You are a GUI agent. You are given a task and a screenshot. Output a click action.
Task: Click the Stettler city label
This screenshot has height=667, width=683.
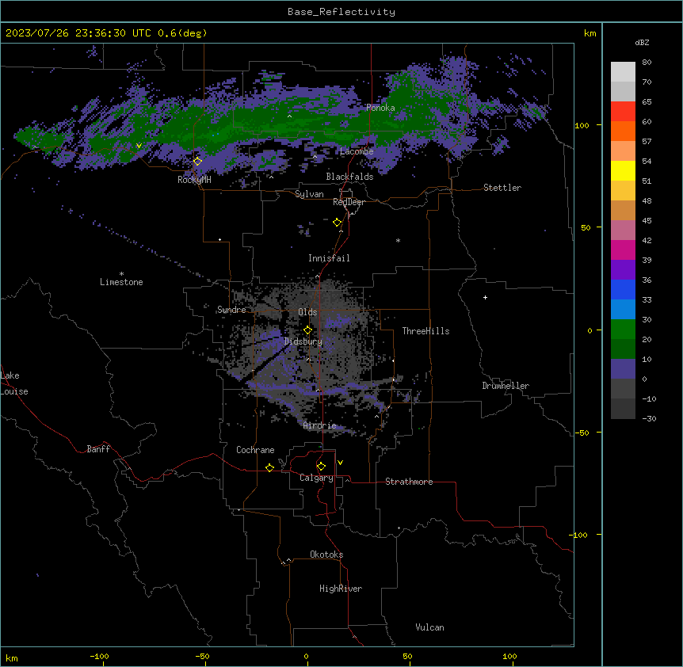(x=502, y=188)
